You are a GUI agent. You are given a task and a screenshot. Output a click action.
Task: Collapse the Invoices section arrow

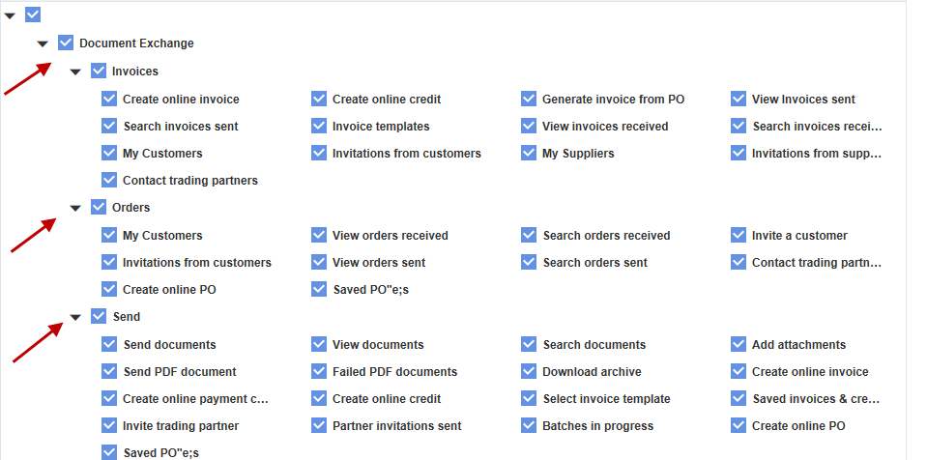(75, 72)
